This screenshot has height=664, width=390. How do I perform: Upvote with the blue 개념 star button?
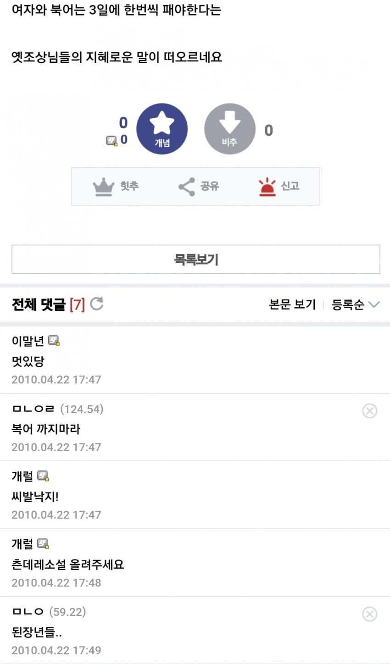162,129
